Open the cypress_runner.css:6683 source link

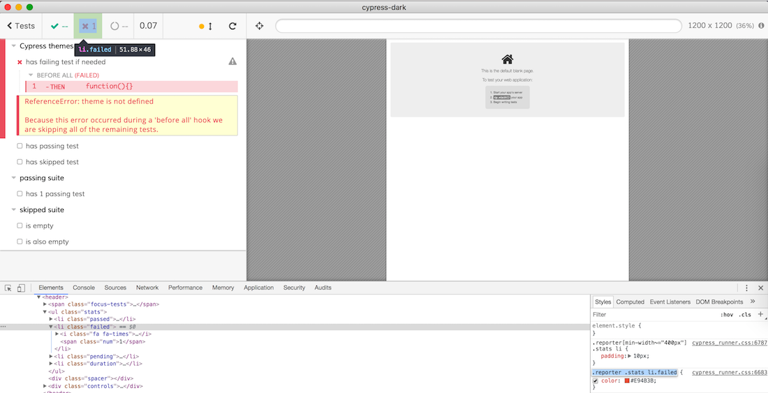click(729, 373)
